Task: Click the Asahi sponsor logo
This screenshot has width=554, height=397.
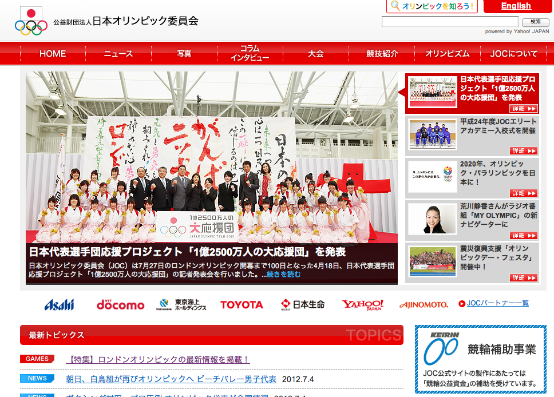Action: (x=59, y=304)
